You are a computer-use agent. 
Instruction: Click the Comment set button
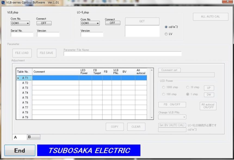coord(170,70)
